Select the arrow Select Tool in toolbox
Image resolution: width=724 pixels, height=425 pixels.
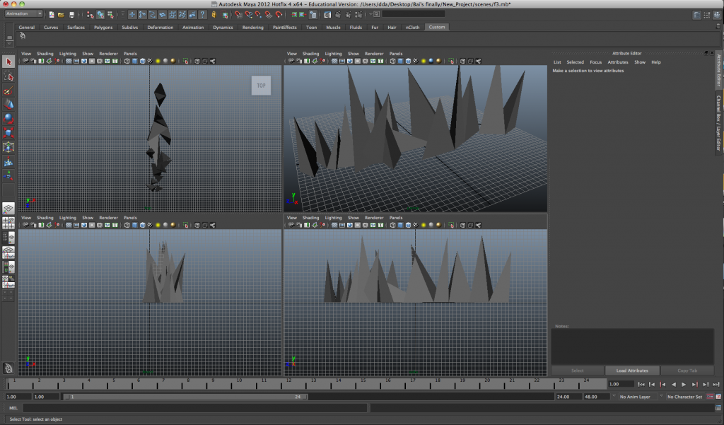(8, 62)
